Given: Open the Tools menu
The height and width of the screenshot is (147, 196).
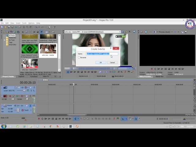Looking at the screenshot, I should pyautogui.click(x=24, y=23).
